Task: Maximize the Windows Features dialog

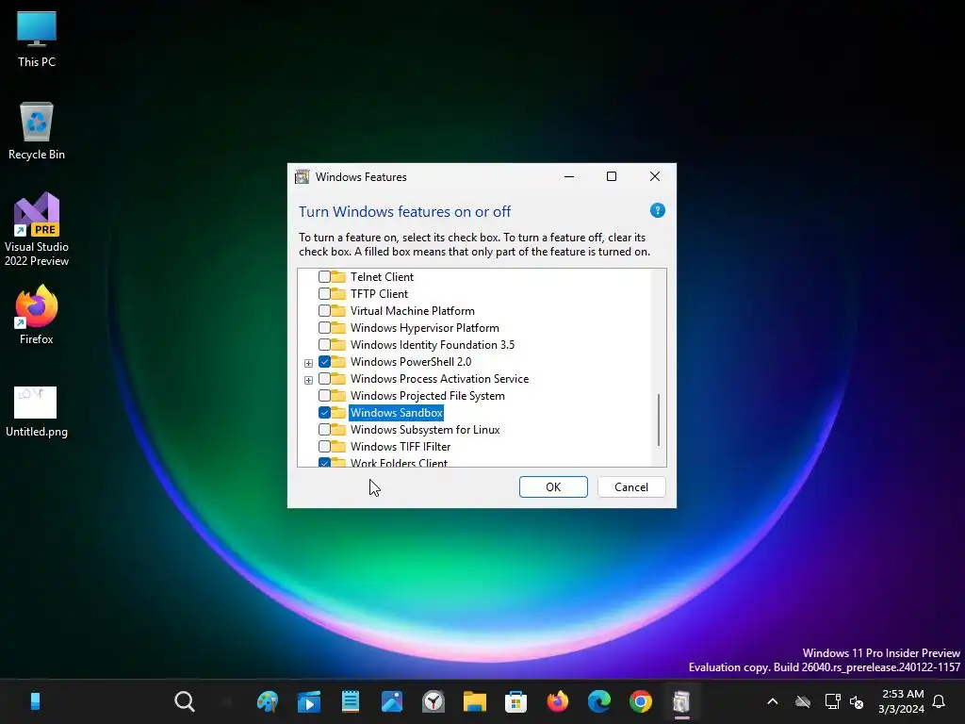Action: pyautogui.click(x=611, y=176)
